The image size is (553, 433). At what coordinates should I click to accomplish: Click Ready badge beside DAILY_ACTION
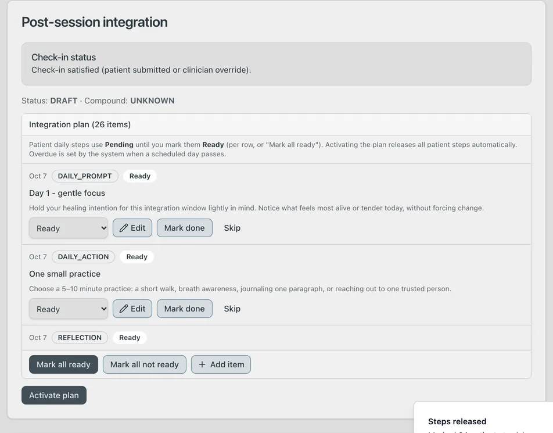pyautogui.click(x=137, y=257)
